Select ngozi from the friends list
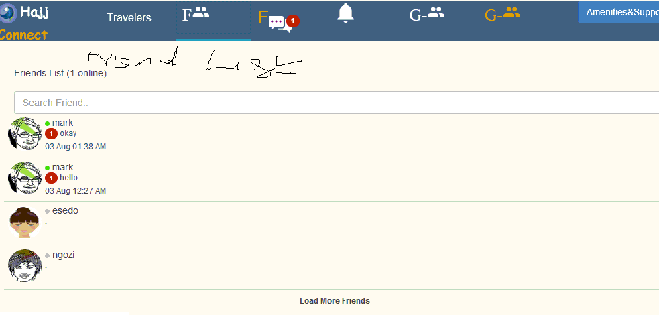 332,267
